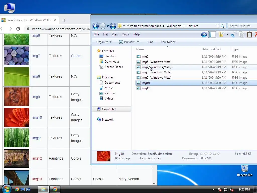The width and height of the screenshot is (257, 193).
Task: Open the Edit menu in Explorer
Action: (x=105, y=34)
